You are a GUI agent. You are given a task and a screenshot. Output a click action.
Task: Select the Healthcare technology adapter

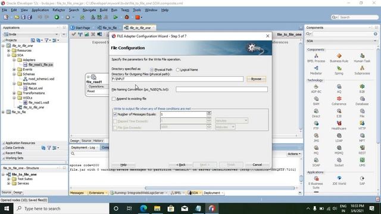pos(339,125)
